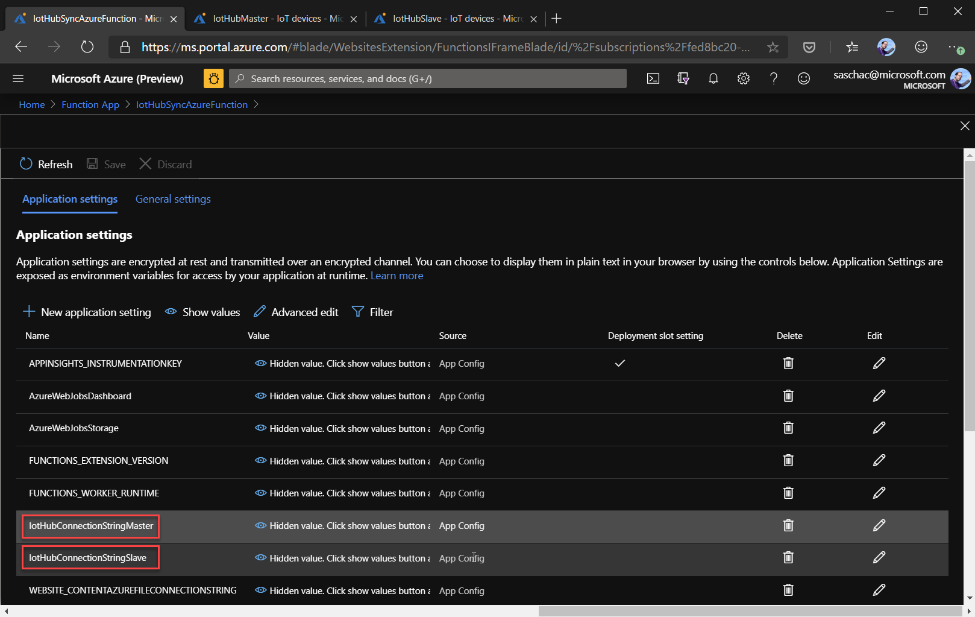Toggle Show values for all settings
Viewport: 975px width, 617px height.
pyautogui.click(x=202, y=312)
